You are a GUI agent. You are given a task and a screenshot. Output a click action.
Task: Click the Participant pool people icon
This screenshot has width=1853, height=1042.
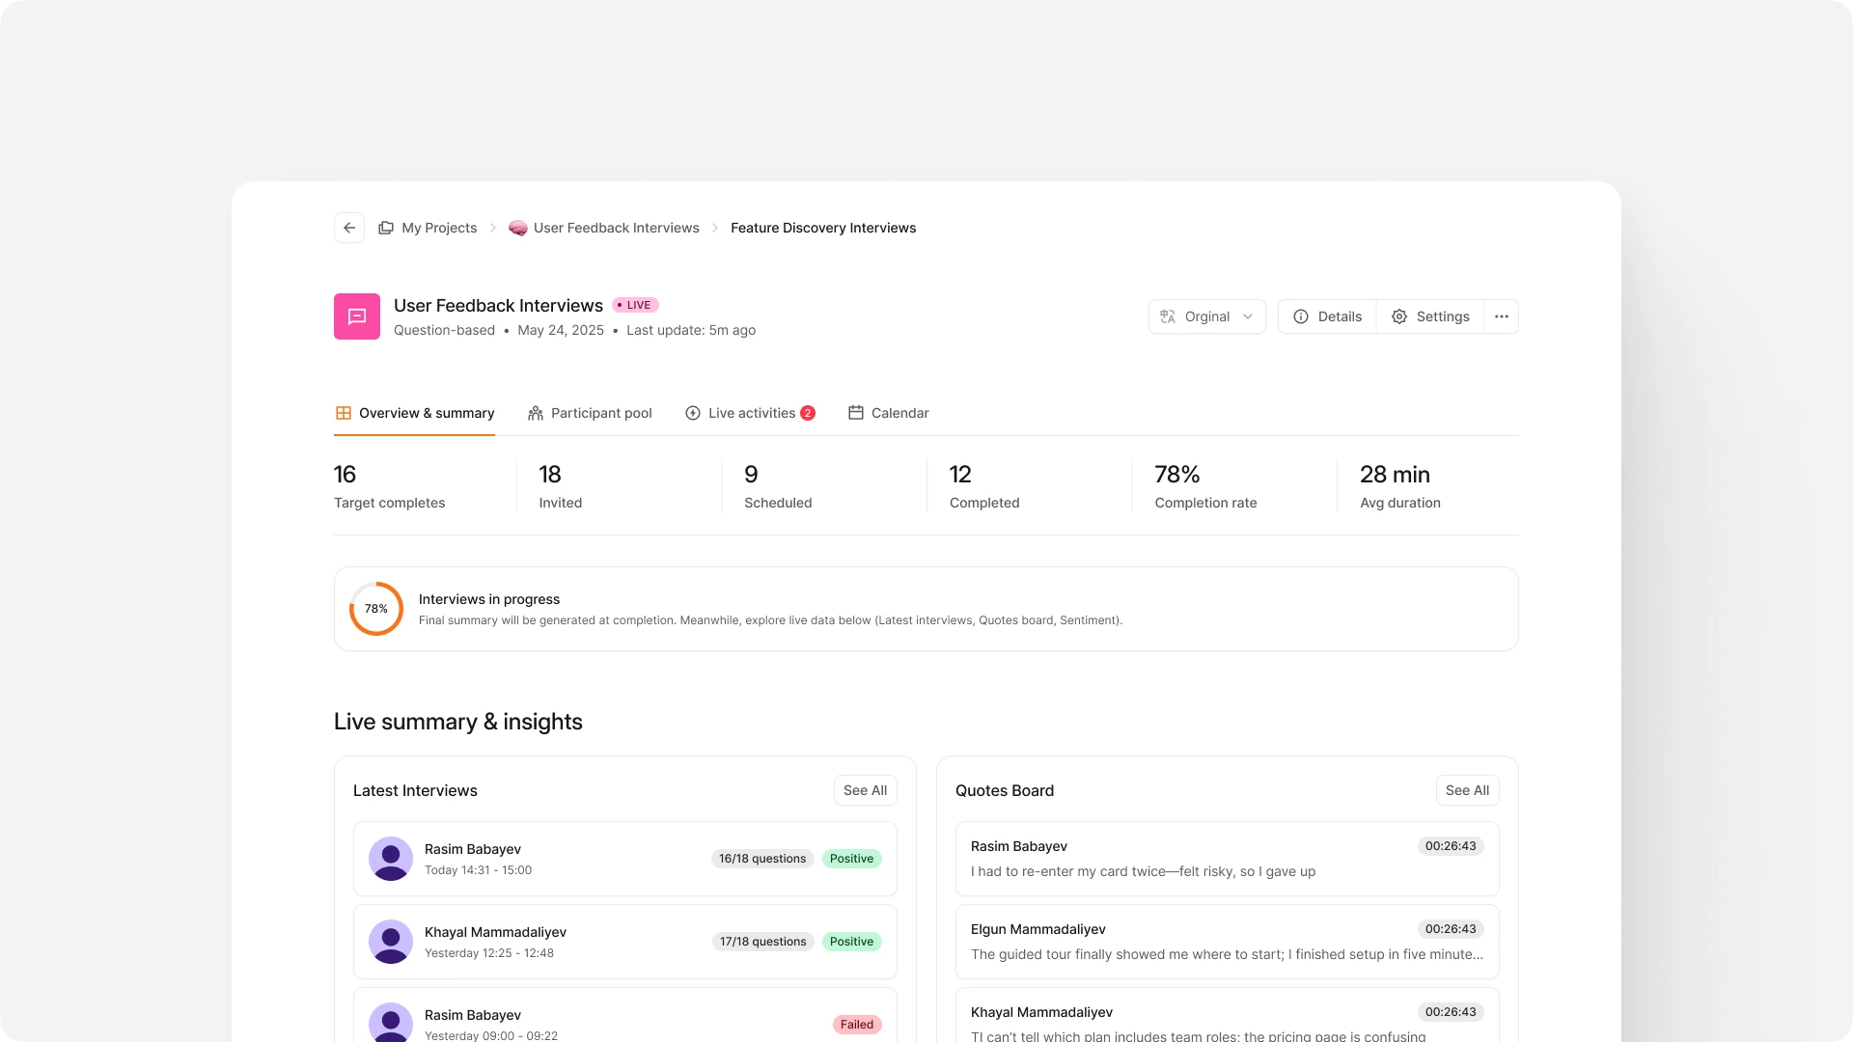click(535, 412)
